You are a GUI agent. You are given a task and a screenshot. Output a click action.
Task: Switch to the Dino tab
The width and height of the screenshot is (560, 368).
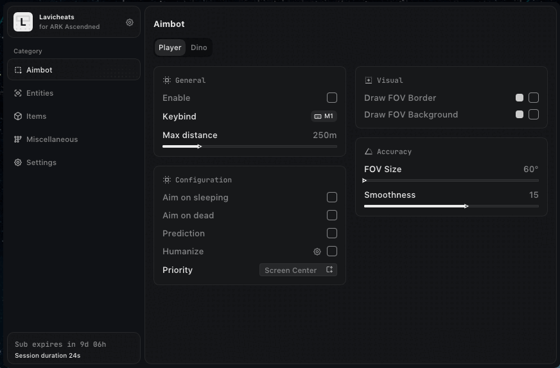coord(198,48)
